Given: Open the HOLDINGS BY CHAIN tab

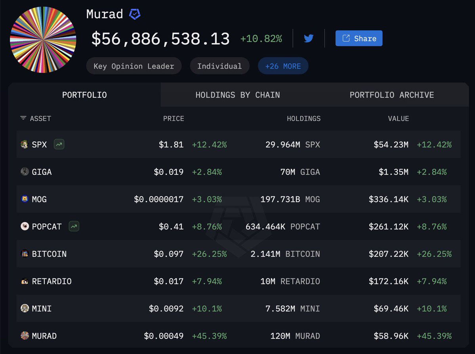Looking at the screenshot, I should tap(238, 95).
